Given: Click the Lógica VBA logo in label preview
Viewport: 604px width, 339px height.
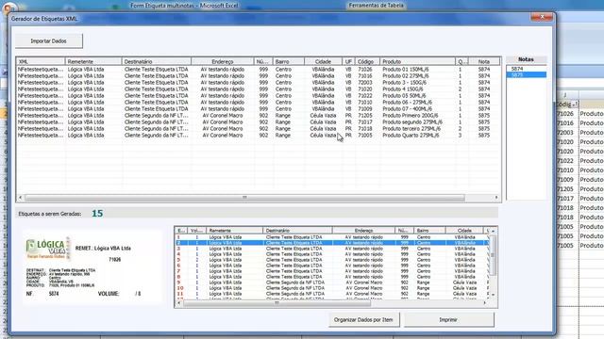Looking at the screenshot, I should (x=48, y=249).
